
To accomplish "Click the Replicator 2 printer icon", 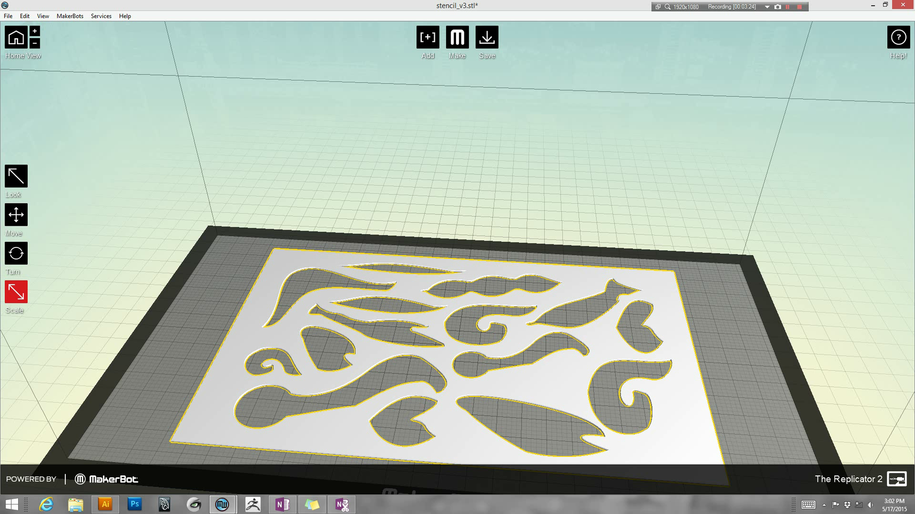I will click(x=896, y=479).
